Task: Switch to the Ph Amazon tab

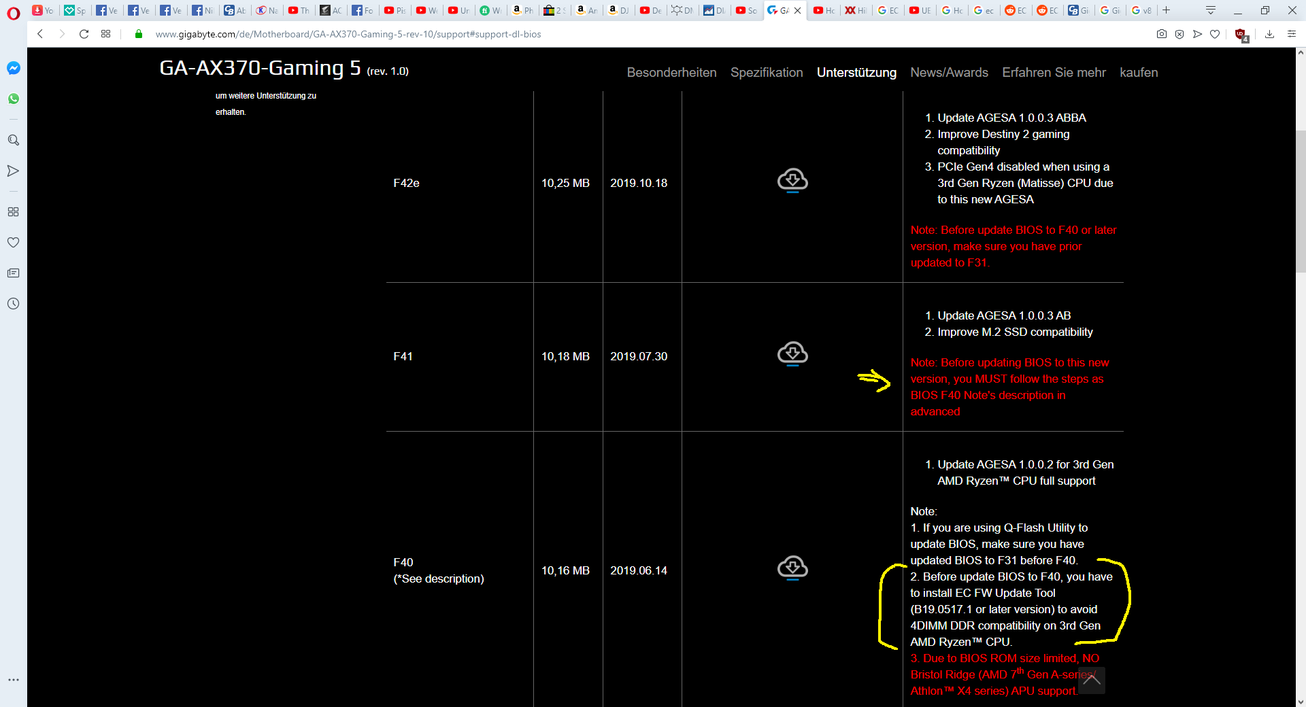Action: tap(522, 10)
